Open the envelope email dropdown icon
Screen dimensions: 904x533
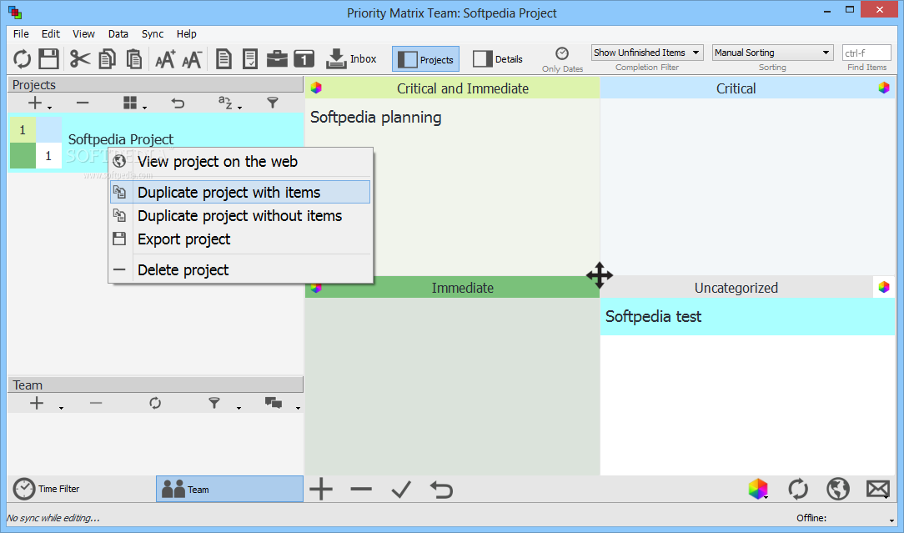[x=878, y=489]
